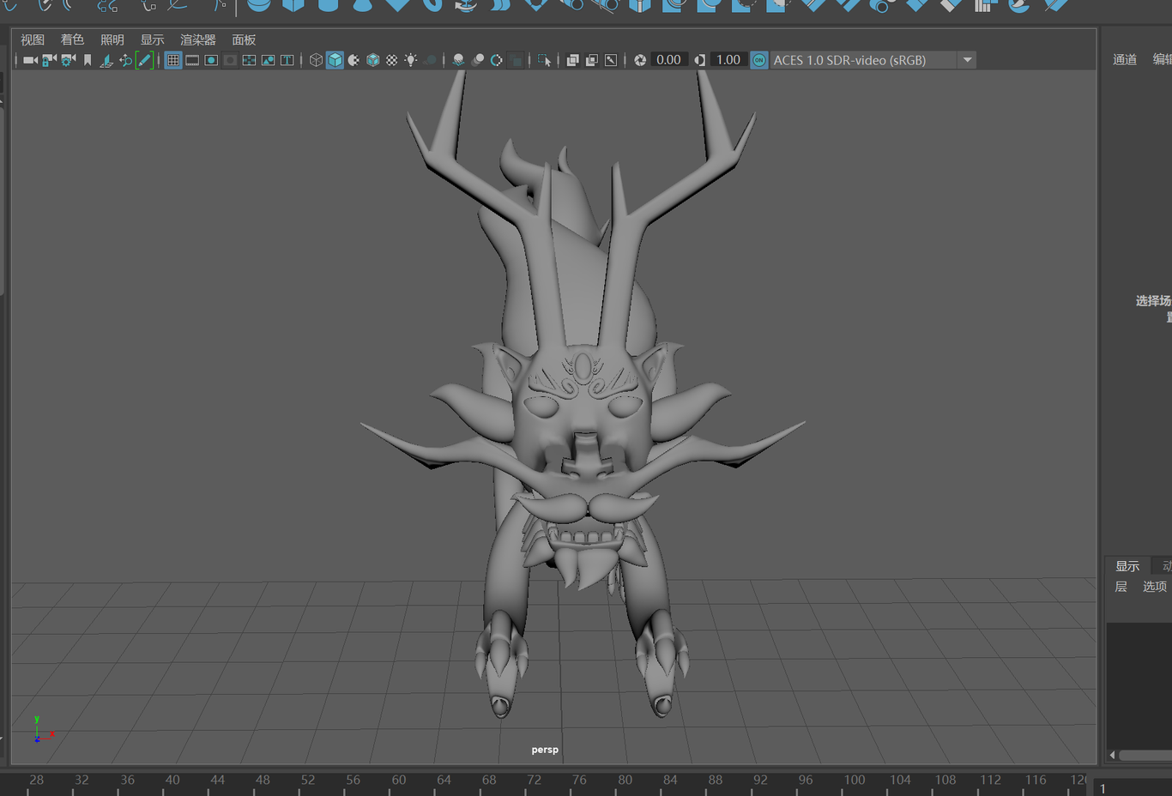
Task: Toggle viewport Grid display
Action: coord(173,60)
